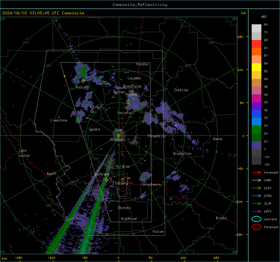Viewport: 280px width, 262px height.
Task: Click the Innisfail town label
Action: click(125, 113)
